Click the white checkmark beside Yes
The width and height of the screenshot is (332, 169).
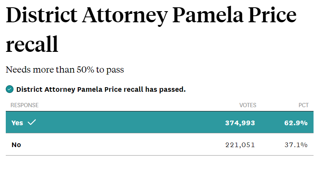(32, 122)
